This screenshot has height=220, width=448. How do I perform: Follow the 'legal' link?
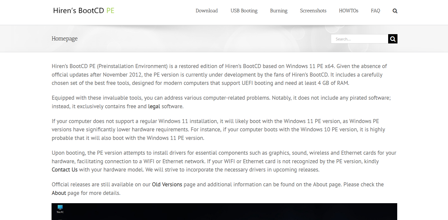pos(154,106)
